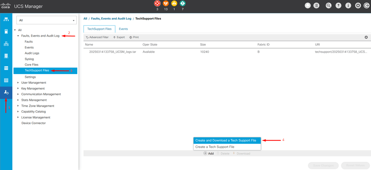Click the Download button

coord(241,153)
